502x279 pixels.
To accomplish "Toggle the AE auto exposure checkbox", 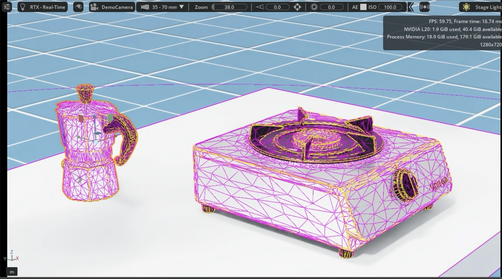I will pyautogui.click(x=363, y=7).
